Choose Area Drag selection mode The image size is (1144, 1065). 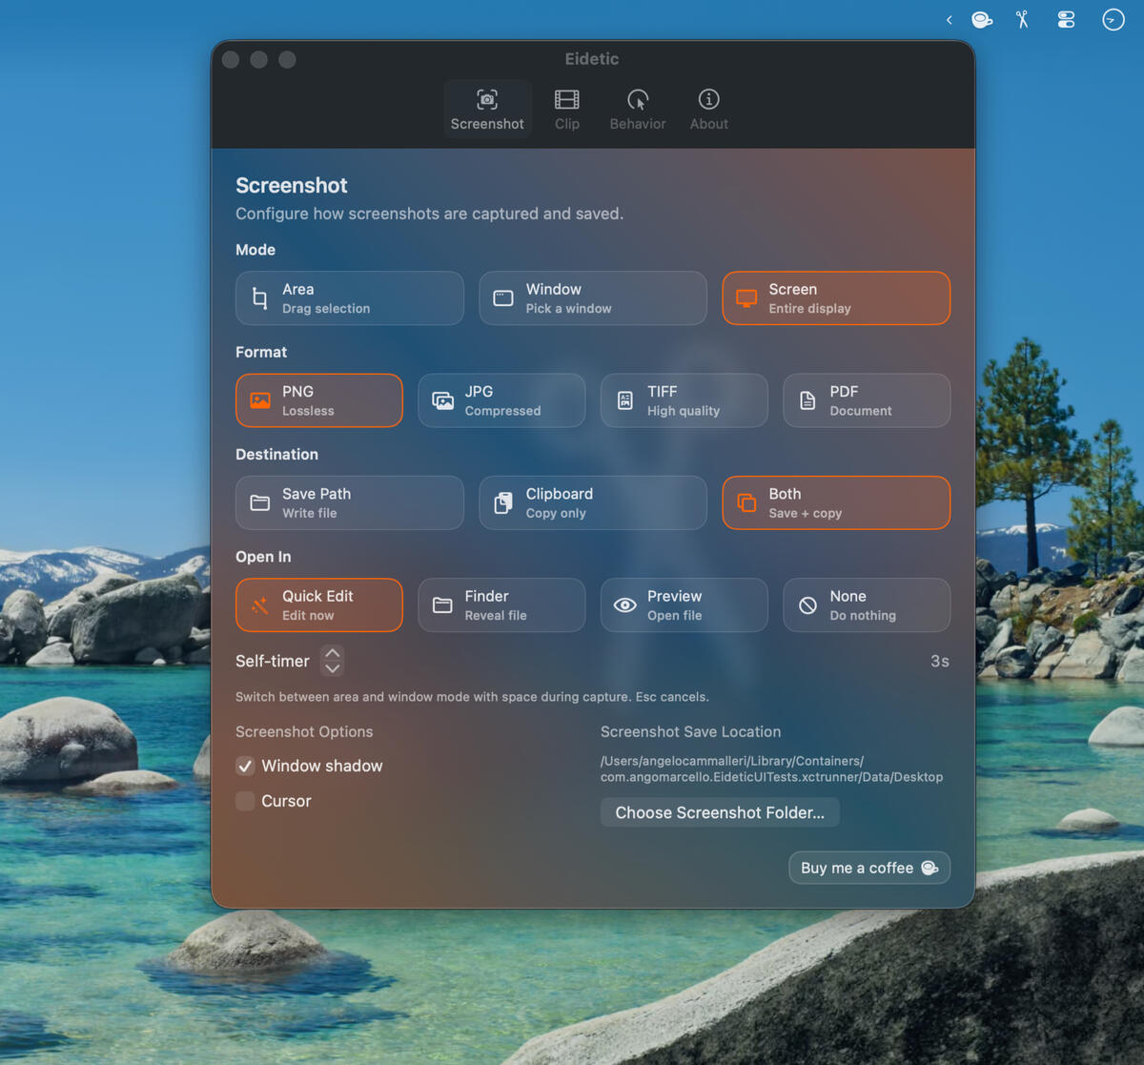coord(350,298)
